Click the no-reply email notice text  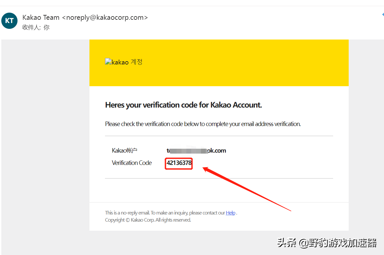[165, 213]
